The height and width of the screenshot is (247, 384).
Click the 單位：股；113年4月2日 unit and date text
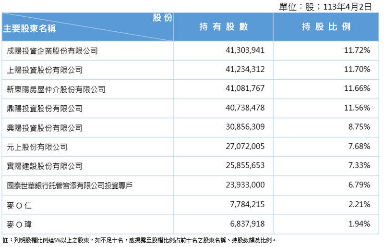click(x=325, y=7)
